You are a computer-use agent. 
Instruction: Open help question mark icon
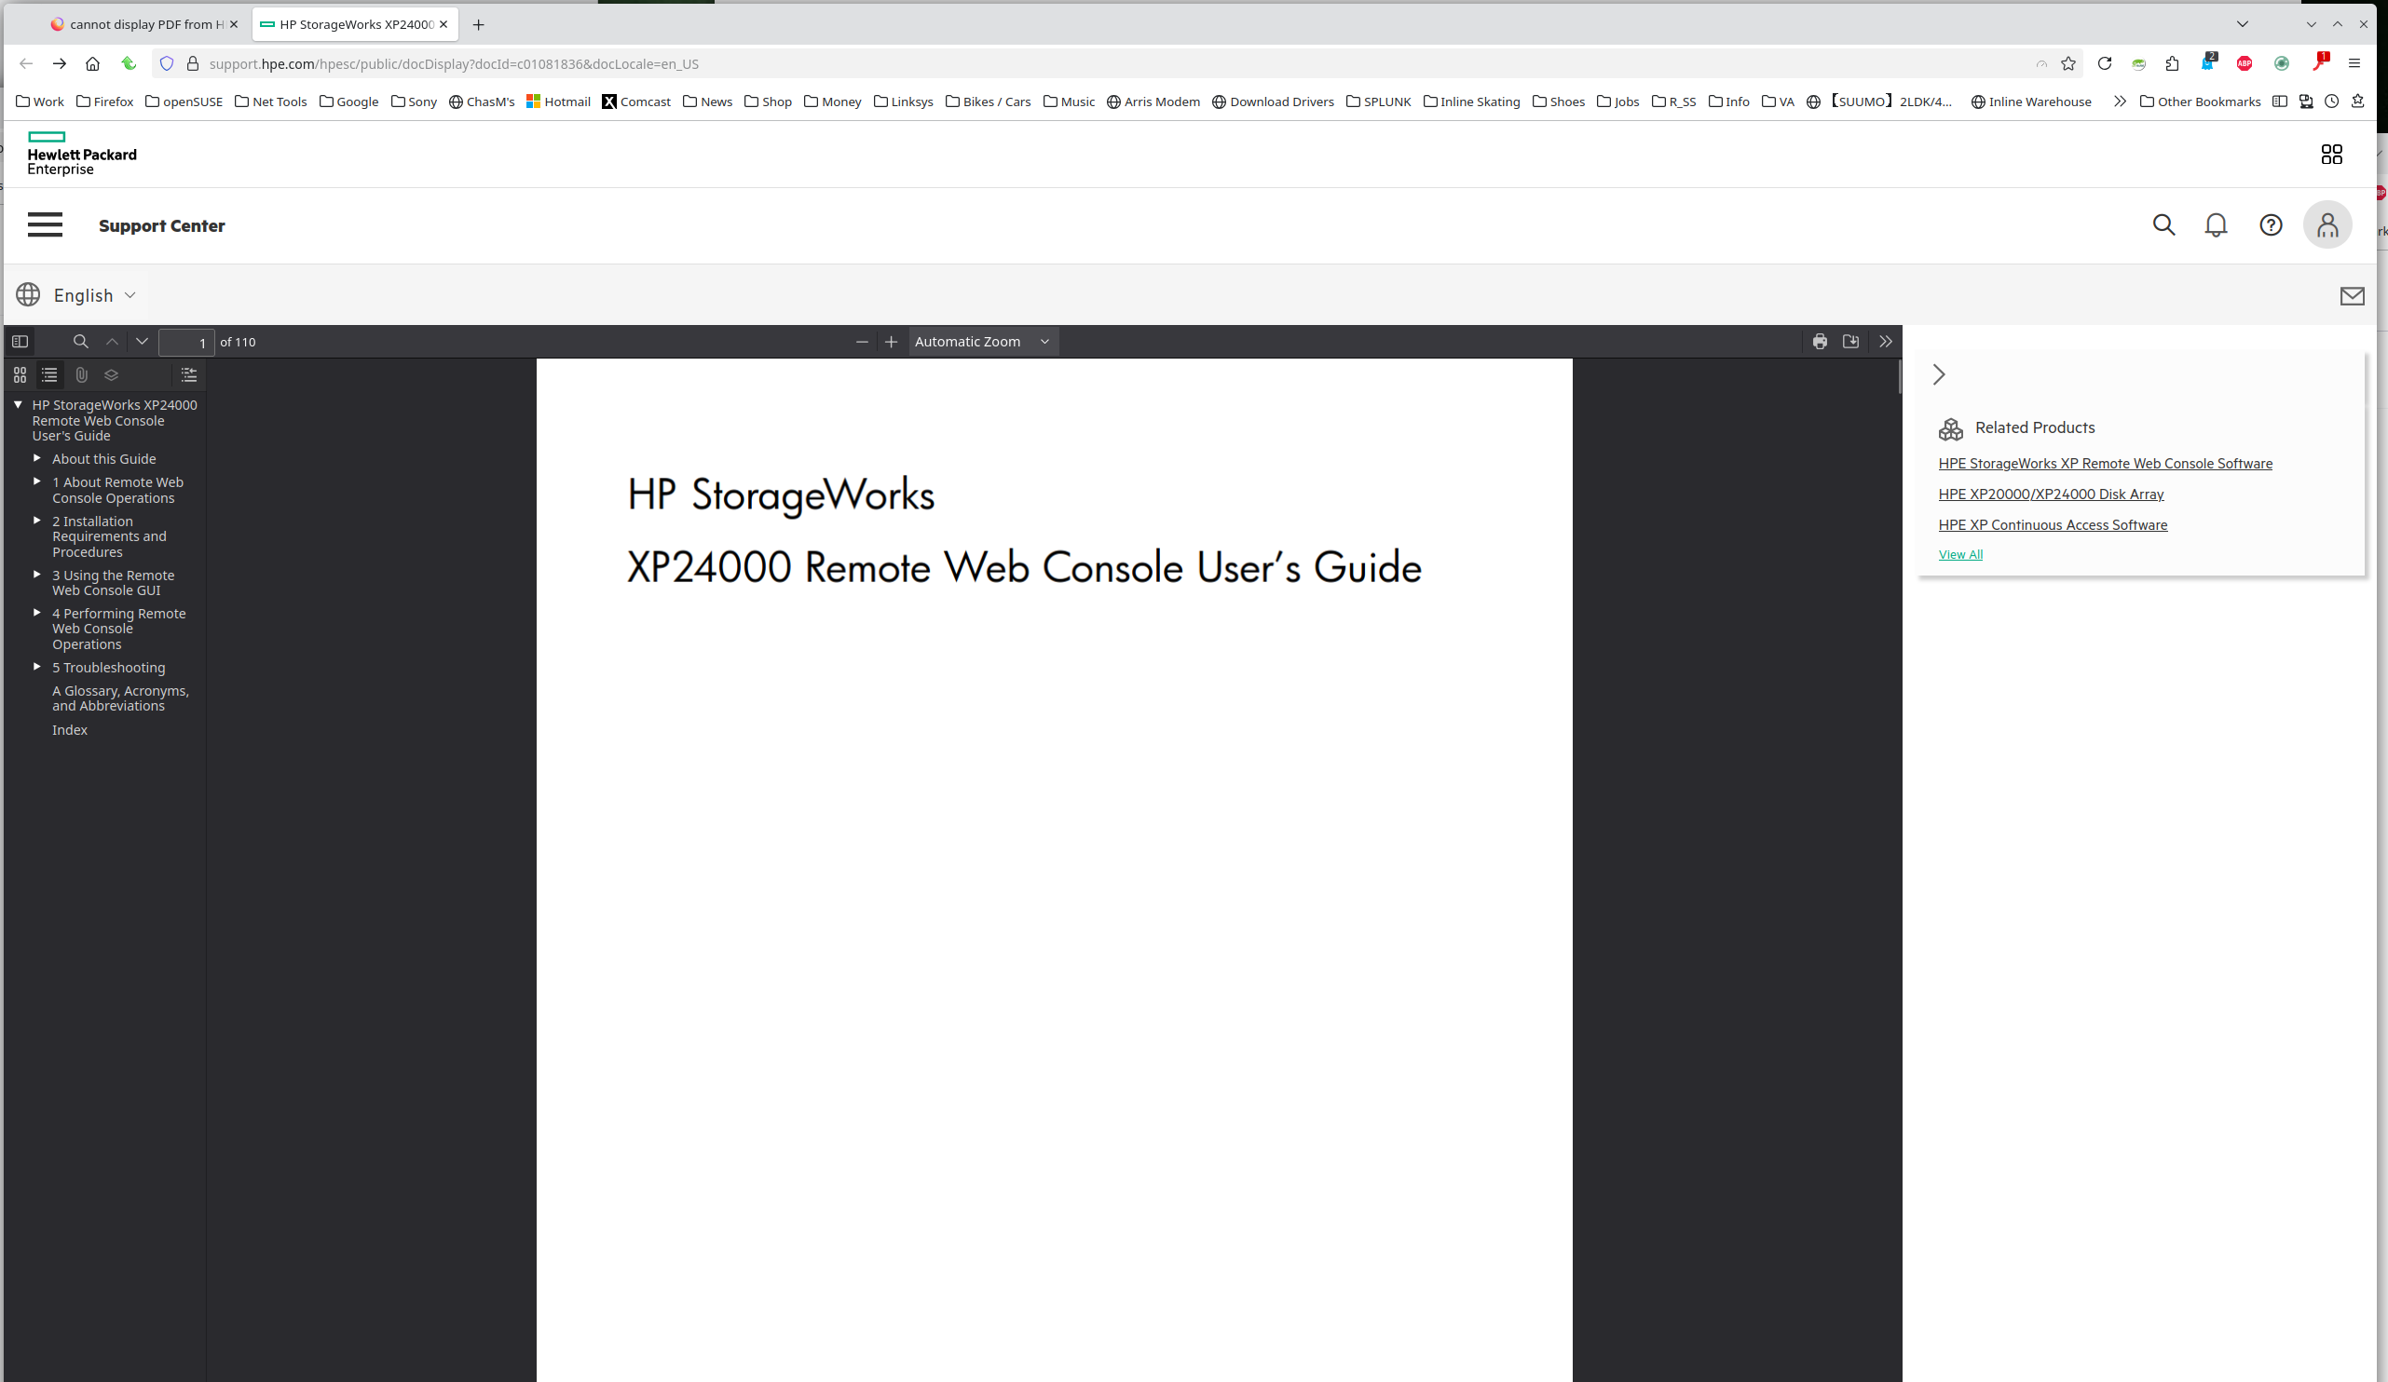pos(2271,225)
